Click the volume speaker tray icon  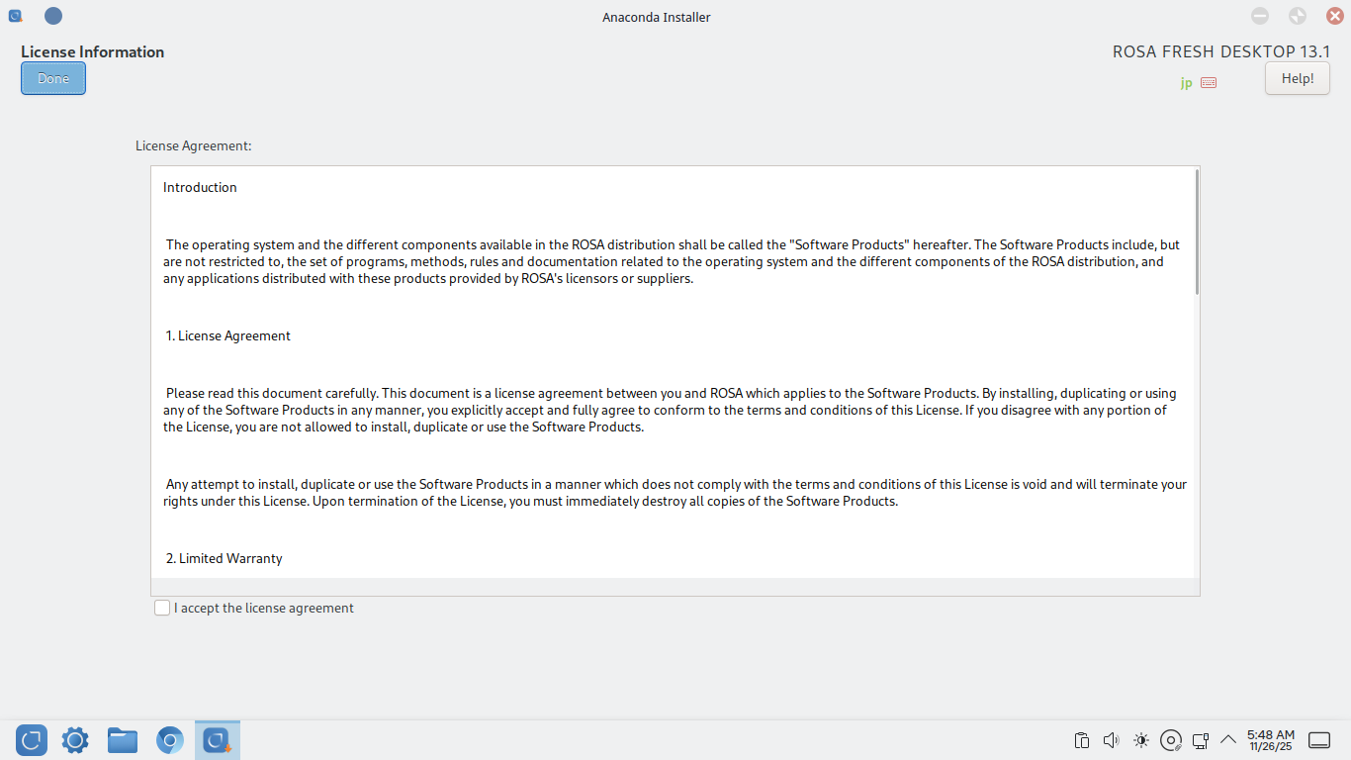1111,740
